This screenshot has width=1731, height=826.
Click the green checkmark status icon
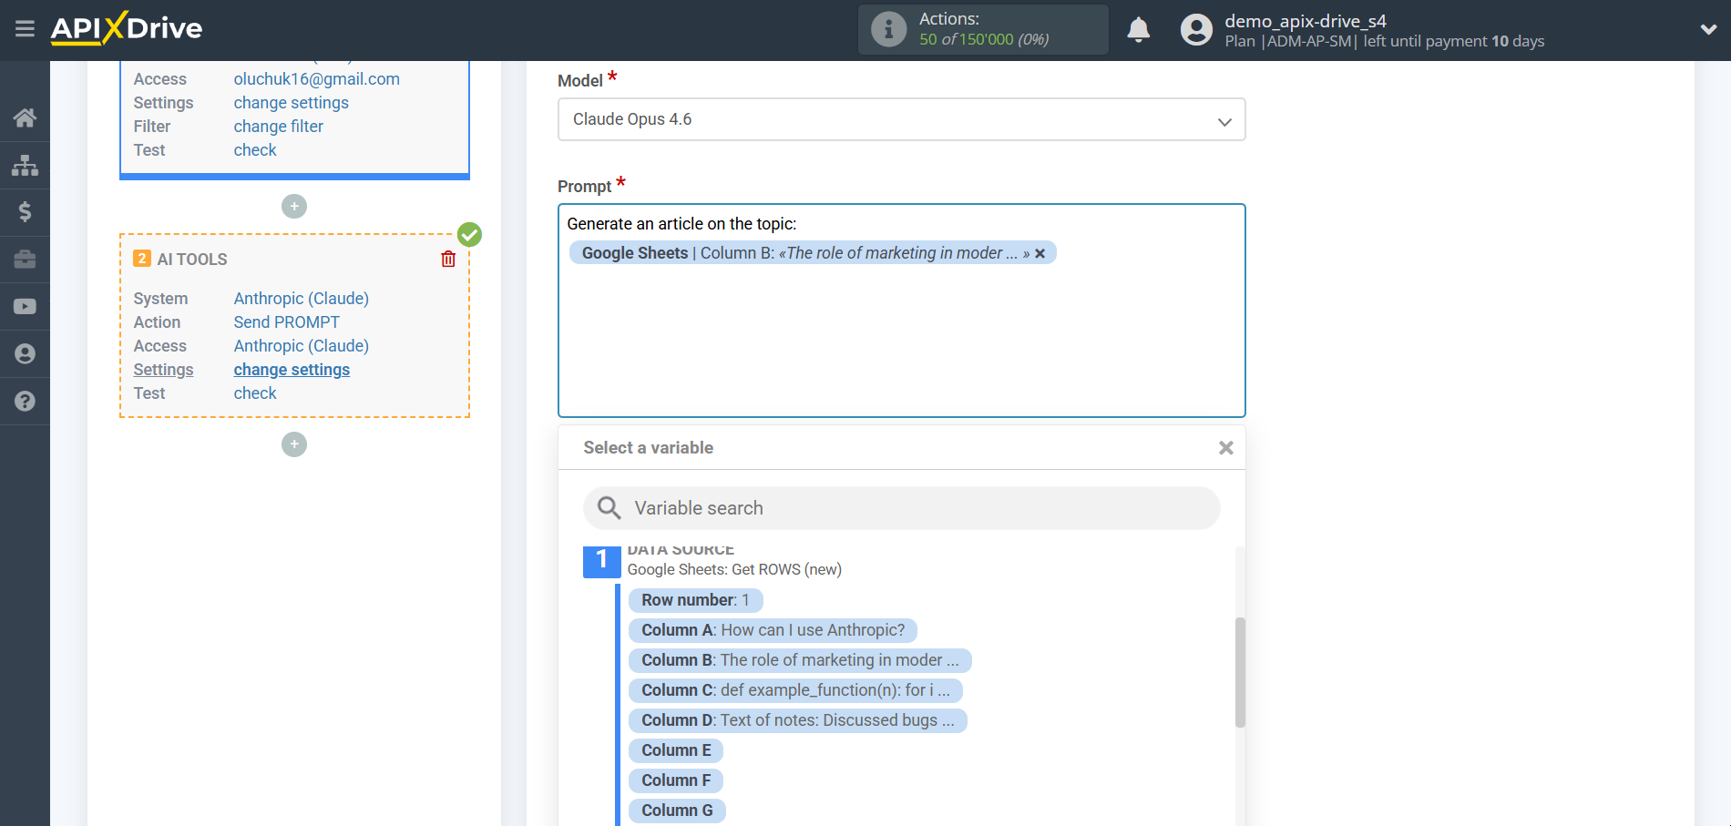pyautogui.click(x=469, y=235)
